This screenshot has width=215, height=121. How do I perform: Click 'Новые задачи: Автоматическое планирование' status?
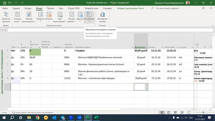click(x=33, y=113)
